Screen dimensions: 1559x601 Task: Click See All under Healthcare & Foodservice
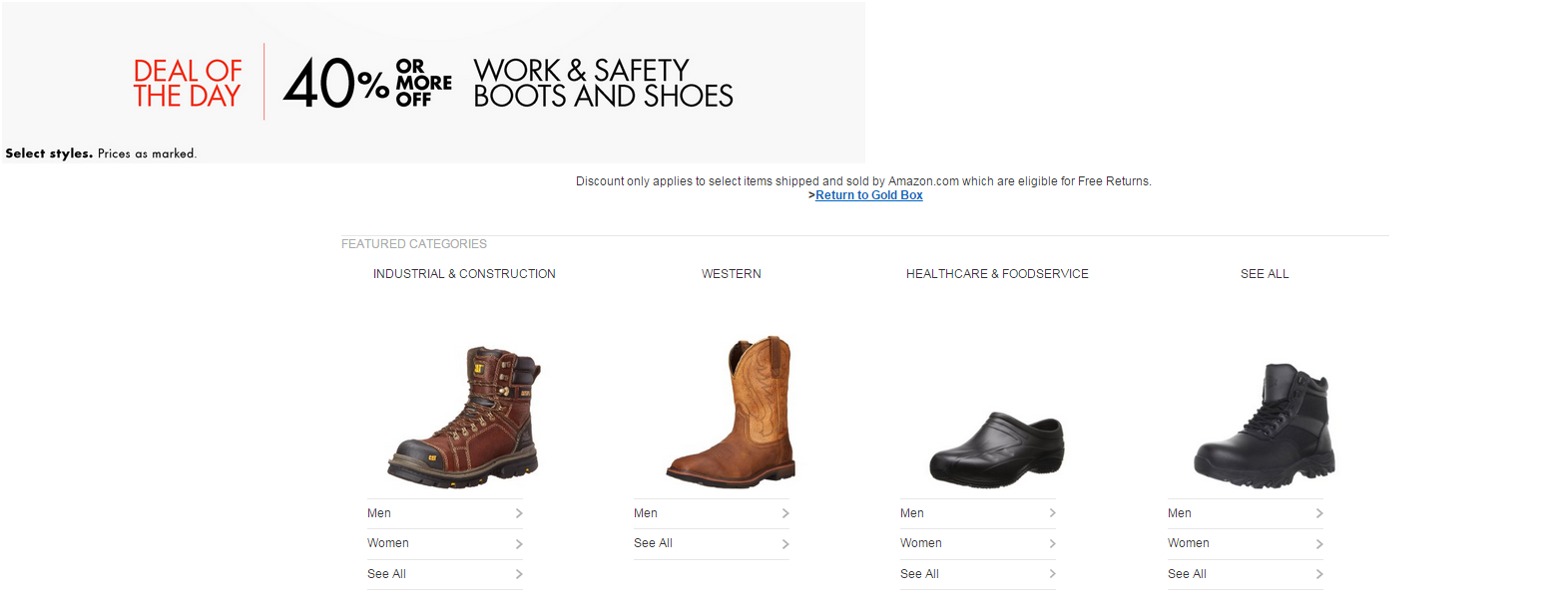point(919,574)
